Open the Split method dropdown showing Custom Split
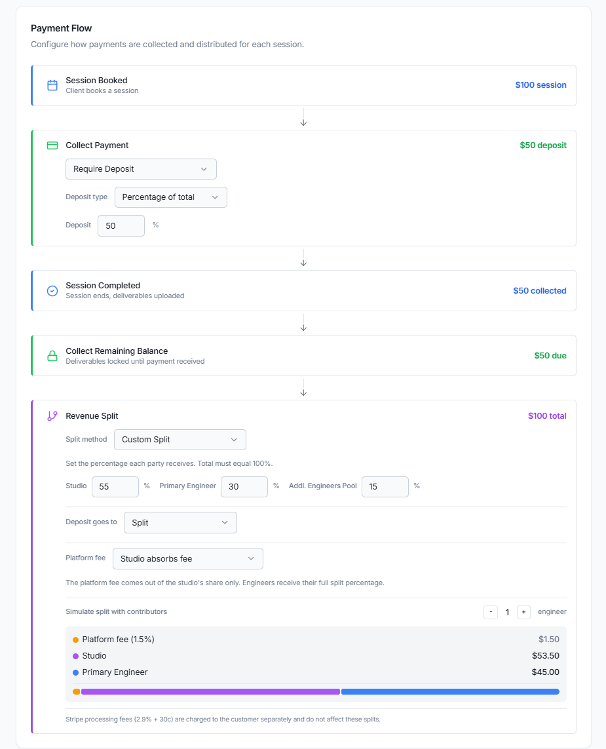Image resolution: width=606 pixels, height=749 pixels. click(180, 440)
